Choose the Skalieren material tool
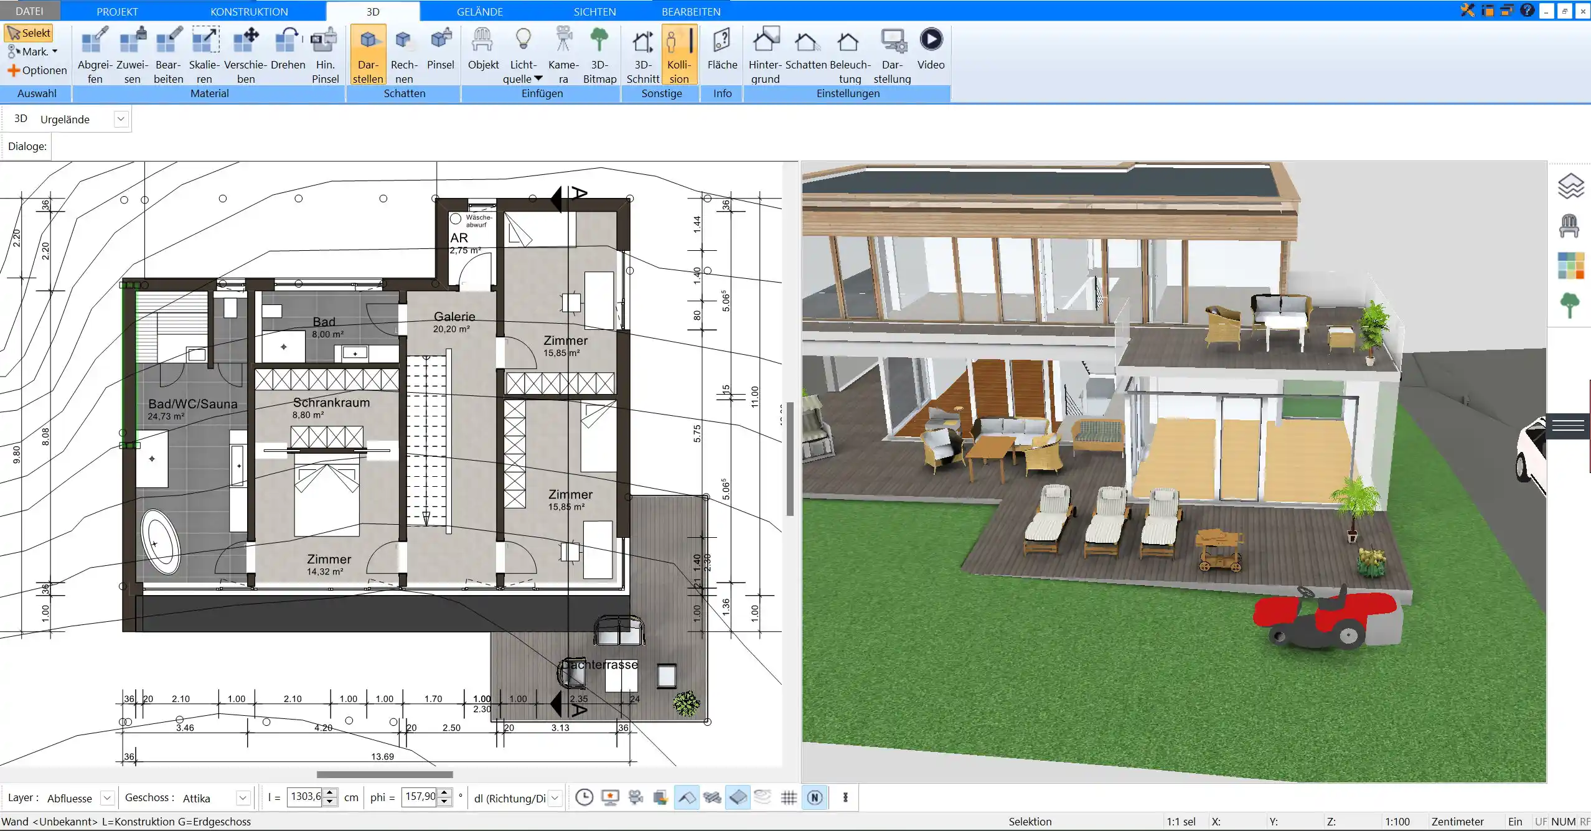The width and height of the screenshot is (1591, 831). tap(204, 55)
